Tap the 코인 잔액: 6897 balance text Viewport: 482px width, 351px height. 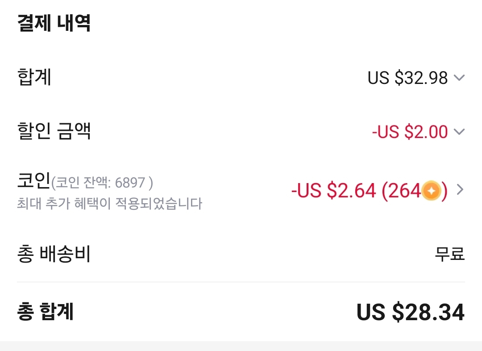(x=103, y=183)
